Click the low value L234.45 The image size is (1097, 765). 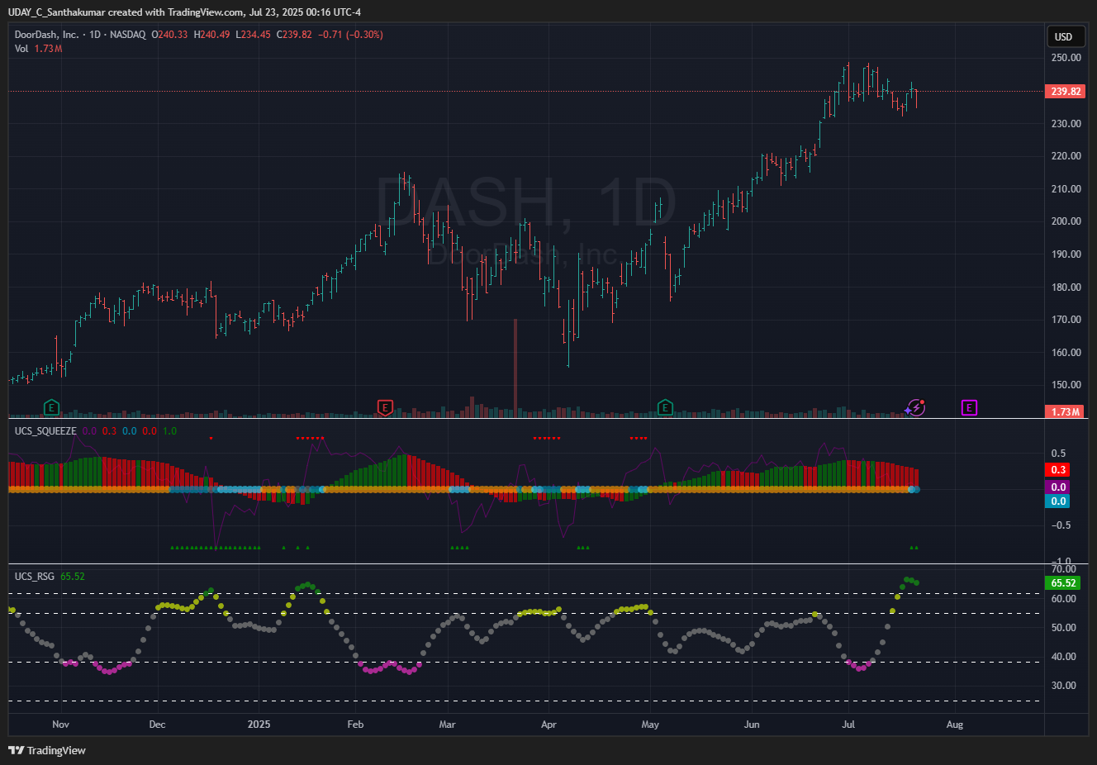tap(253, 35)
